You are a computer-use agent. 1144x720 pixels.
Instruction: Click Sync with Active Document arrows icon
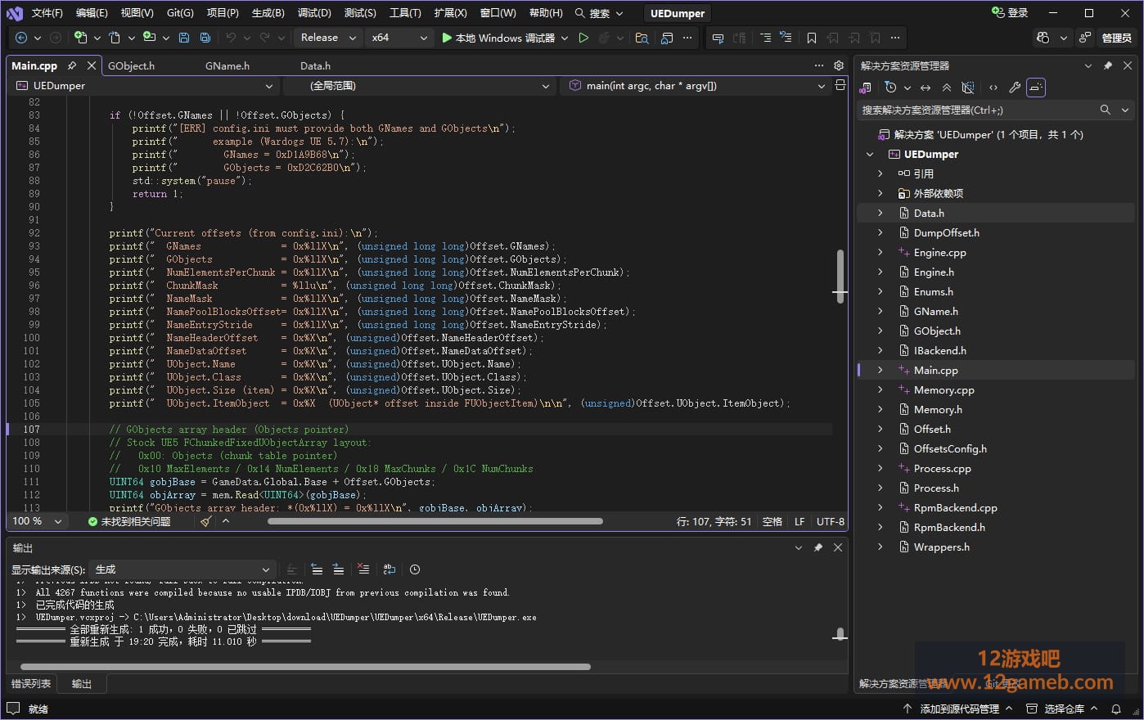926,88
